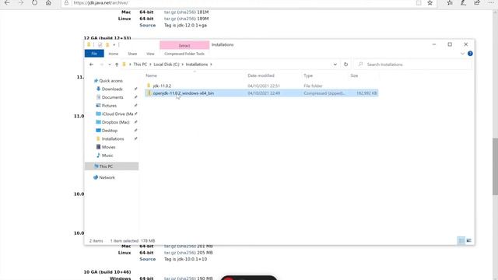Viewport: 498px width, 280px height.
Task: Open the Home ribbon tab
Action: (x=114, y=54)
